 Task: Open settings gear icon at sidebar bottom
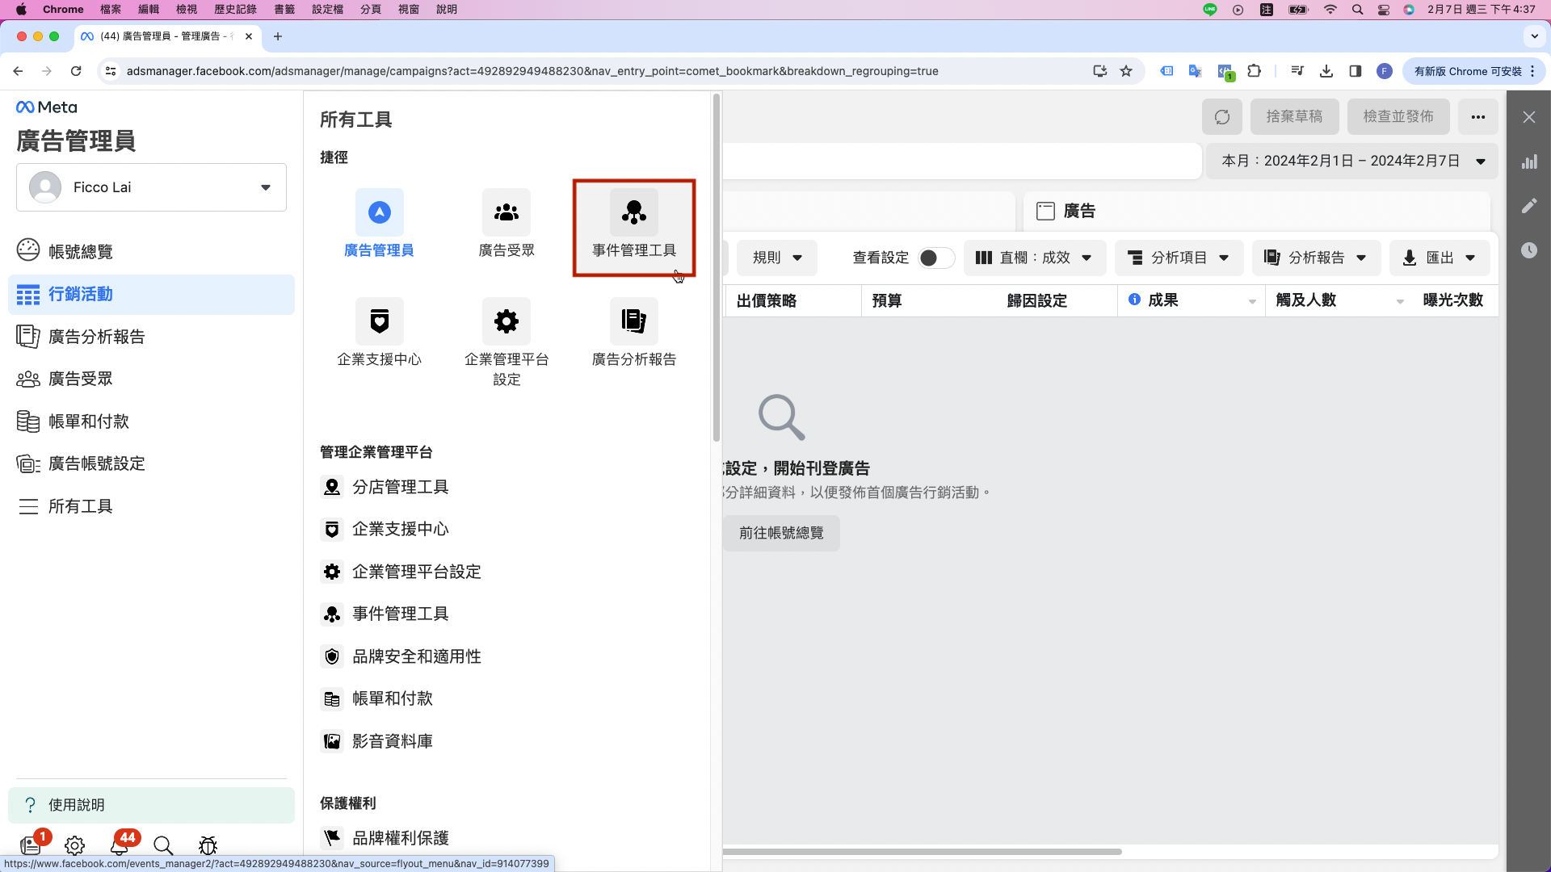point(74,845)
